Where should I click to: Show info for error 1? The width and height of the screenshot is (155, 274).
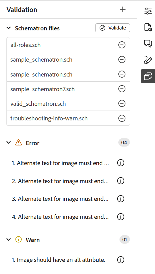121,163
